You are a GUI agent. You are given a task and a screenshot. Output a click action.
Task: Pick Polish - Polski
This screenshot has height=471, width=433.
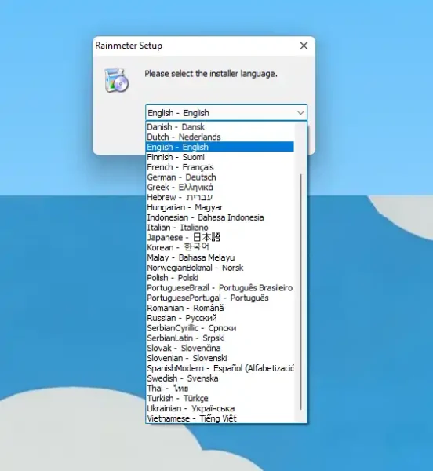pos(220,278)
